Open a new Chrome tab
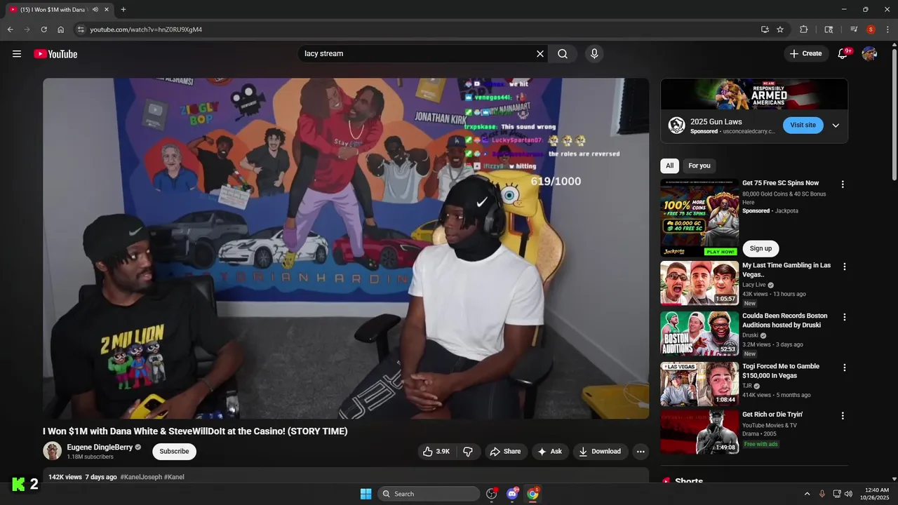898x505 pixels. (x=123, y=10)
